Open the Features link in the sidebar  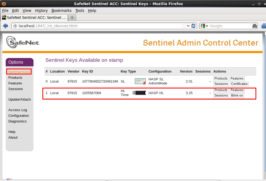click(15, 83)
